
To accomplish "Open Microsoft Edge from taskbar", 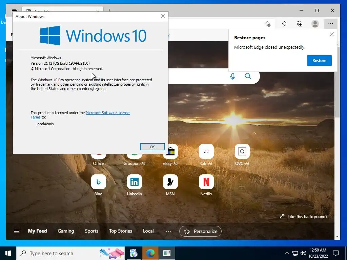I will pos(150,253).
